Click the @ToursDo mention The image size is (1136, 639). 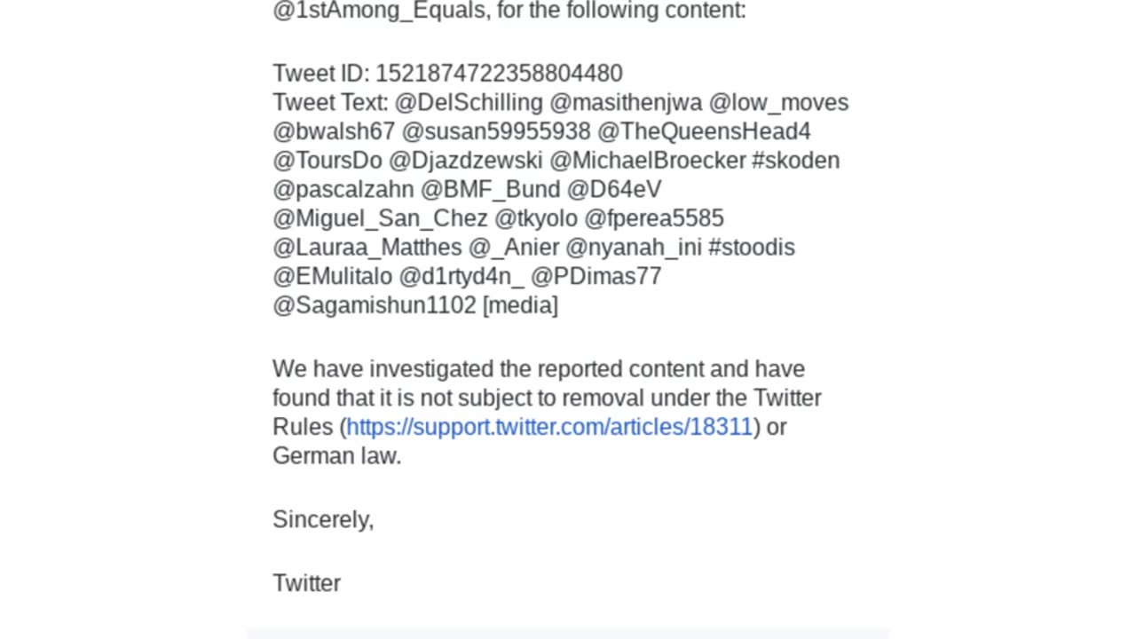click(x=327, y=161)
